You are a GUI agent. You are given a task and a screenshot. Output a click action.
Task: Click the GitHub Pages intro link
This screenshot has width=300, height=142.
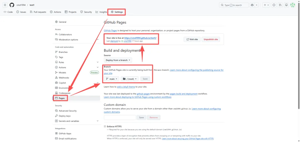tap(110, 30)
